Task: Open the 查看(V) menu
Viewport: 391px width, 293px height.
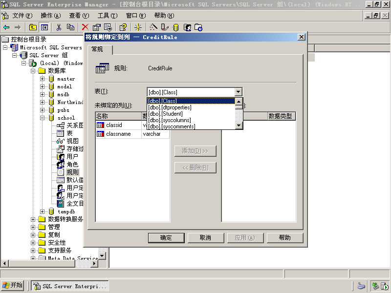Action: [x=79, y=16]
